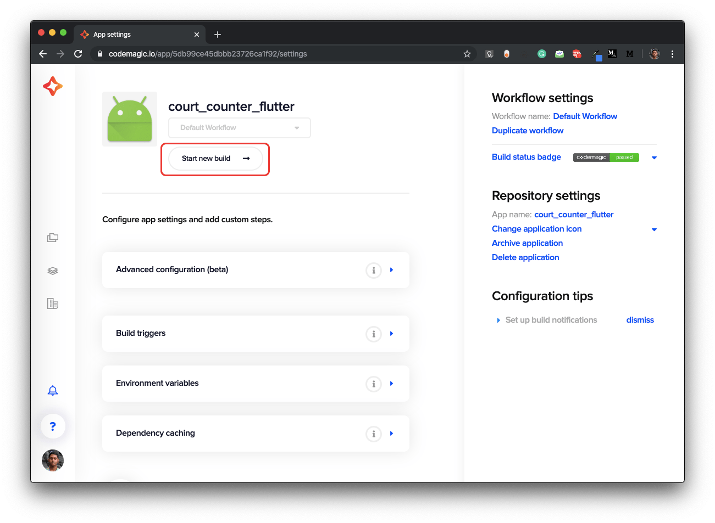Open the help question mark button
Image resolution: width=715 pixels, height=523 pixels.
(x=53, y=426)
